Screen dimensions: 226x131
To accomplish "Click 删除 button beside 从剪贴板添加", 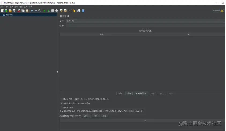I will (x=153, y=94).
